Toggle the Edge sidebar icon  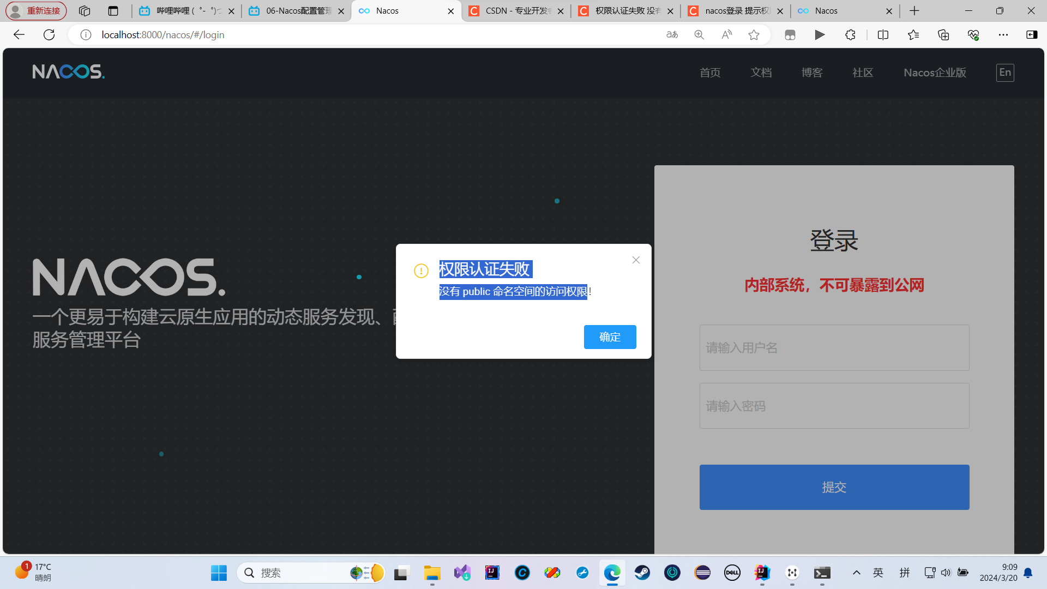click(x=1032, y=35)
